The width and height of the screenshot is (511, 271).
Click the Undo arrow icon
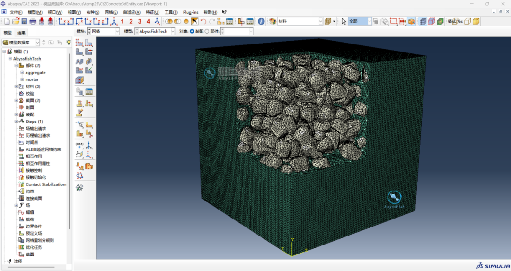(x=203, y=21)
